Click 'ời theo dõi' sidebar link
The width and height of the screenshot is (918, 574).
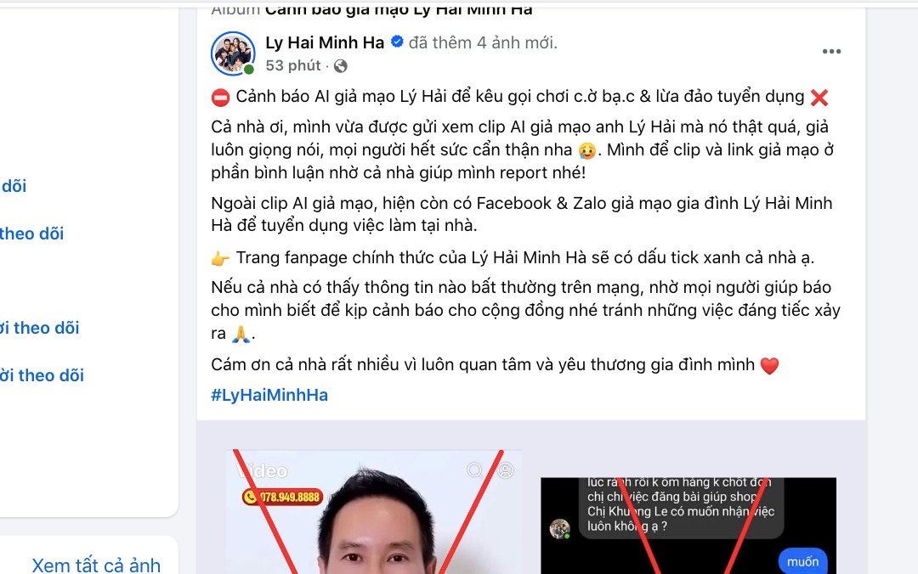tap(42, 375)
